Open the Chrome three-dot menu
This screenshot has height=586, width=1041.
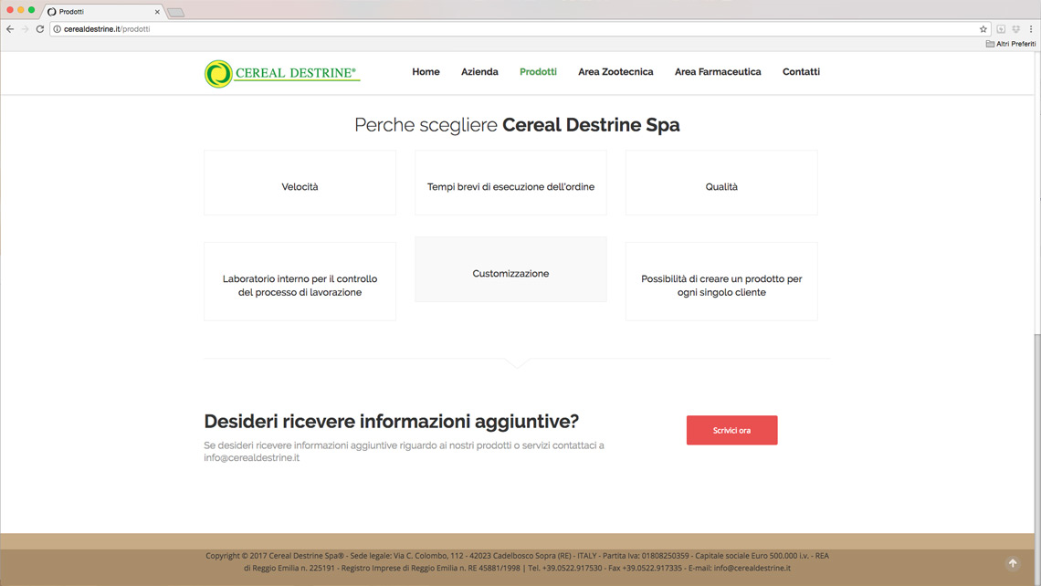(1031, 29)
